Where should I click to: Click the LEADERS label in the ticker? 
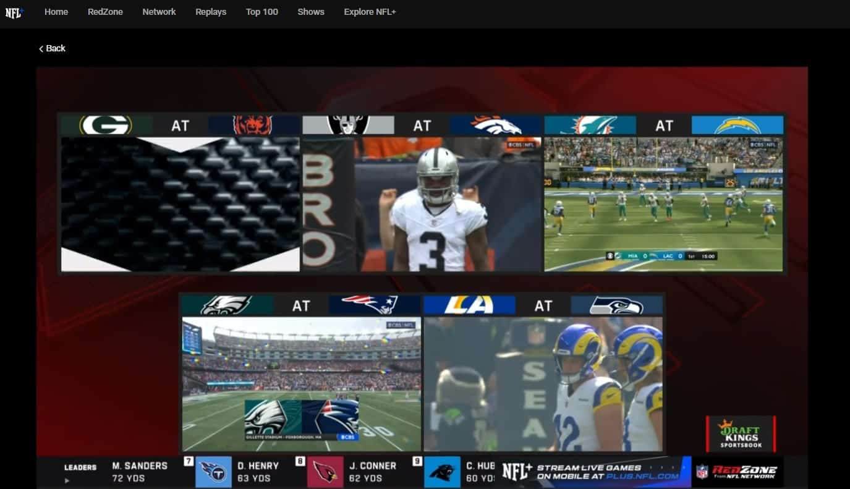(x=80, y=467)
